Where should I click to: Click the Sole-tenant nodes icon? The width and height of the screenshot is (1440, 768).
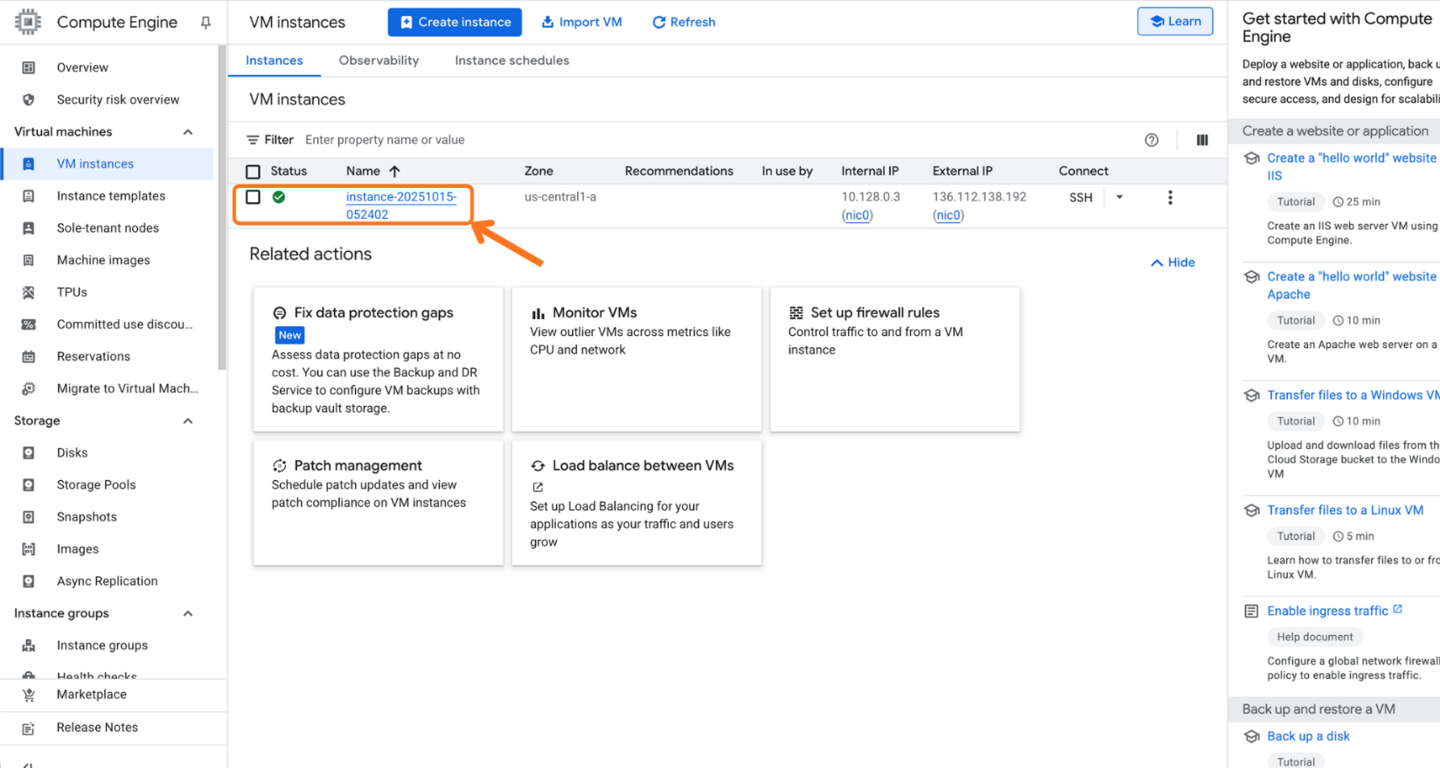click(x=28, y=228)
